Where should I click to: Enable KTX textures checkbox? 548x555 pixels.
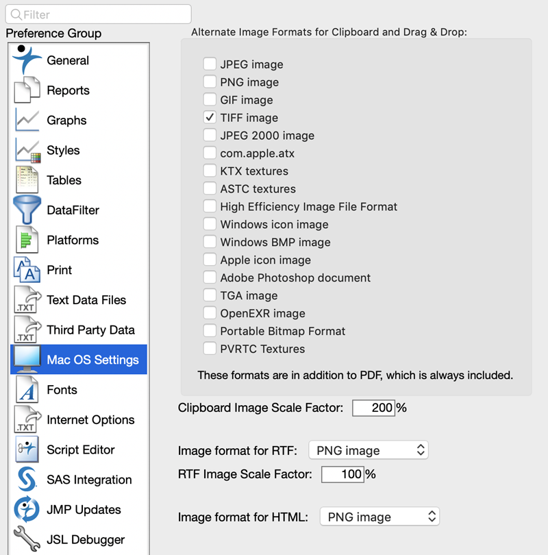210,170
